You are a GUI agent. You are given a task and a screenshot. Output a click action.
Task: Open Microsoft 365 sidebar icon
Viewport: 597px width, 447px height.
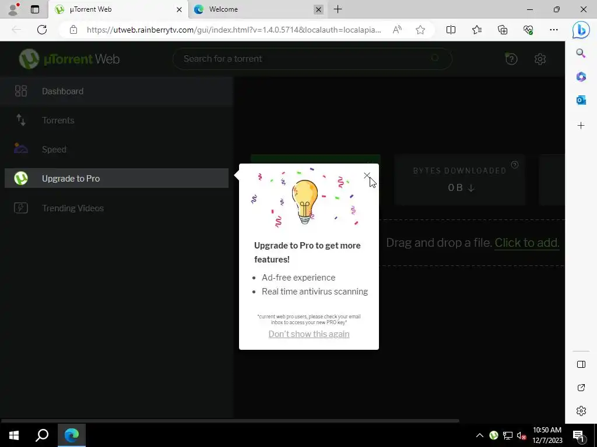[x=581, y=77]
